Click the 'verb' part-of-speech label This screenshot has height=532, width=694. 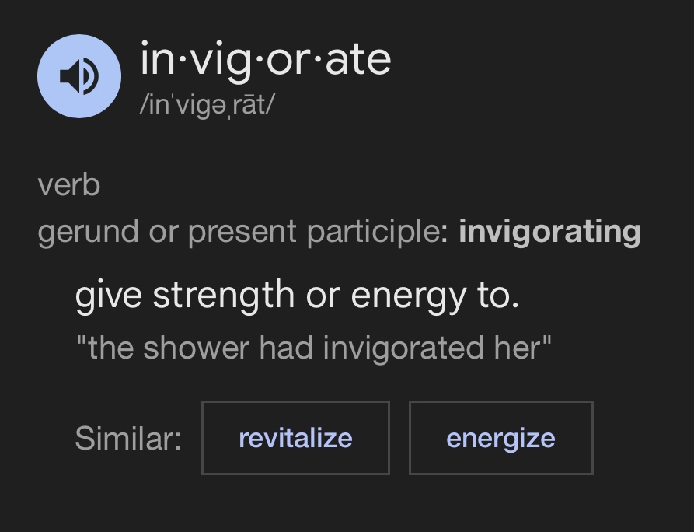coord(68,186)
